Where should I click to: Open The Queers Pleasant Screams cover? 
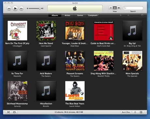(x=75, y=61)
